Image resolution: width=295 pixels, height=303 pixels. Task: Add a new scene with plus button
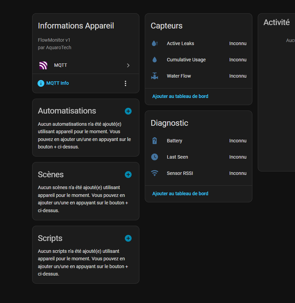[128, 175]
